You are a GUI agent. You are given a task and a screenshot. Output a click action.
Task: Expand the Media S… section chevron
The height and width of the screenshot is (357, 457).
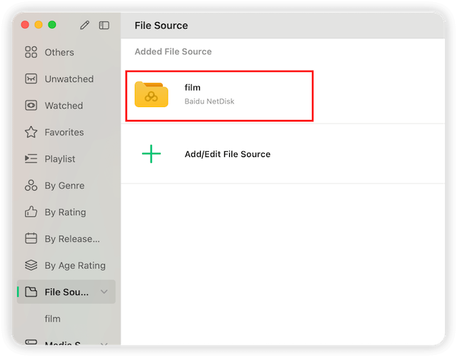point(104,345)
